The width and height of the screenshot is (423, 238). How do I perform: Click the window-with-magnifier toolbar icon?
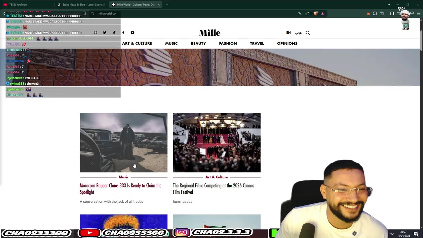click(x=382, y=14)
